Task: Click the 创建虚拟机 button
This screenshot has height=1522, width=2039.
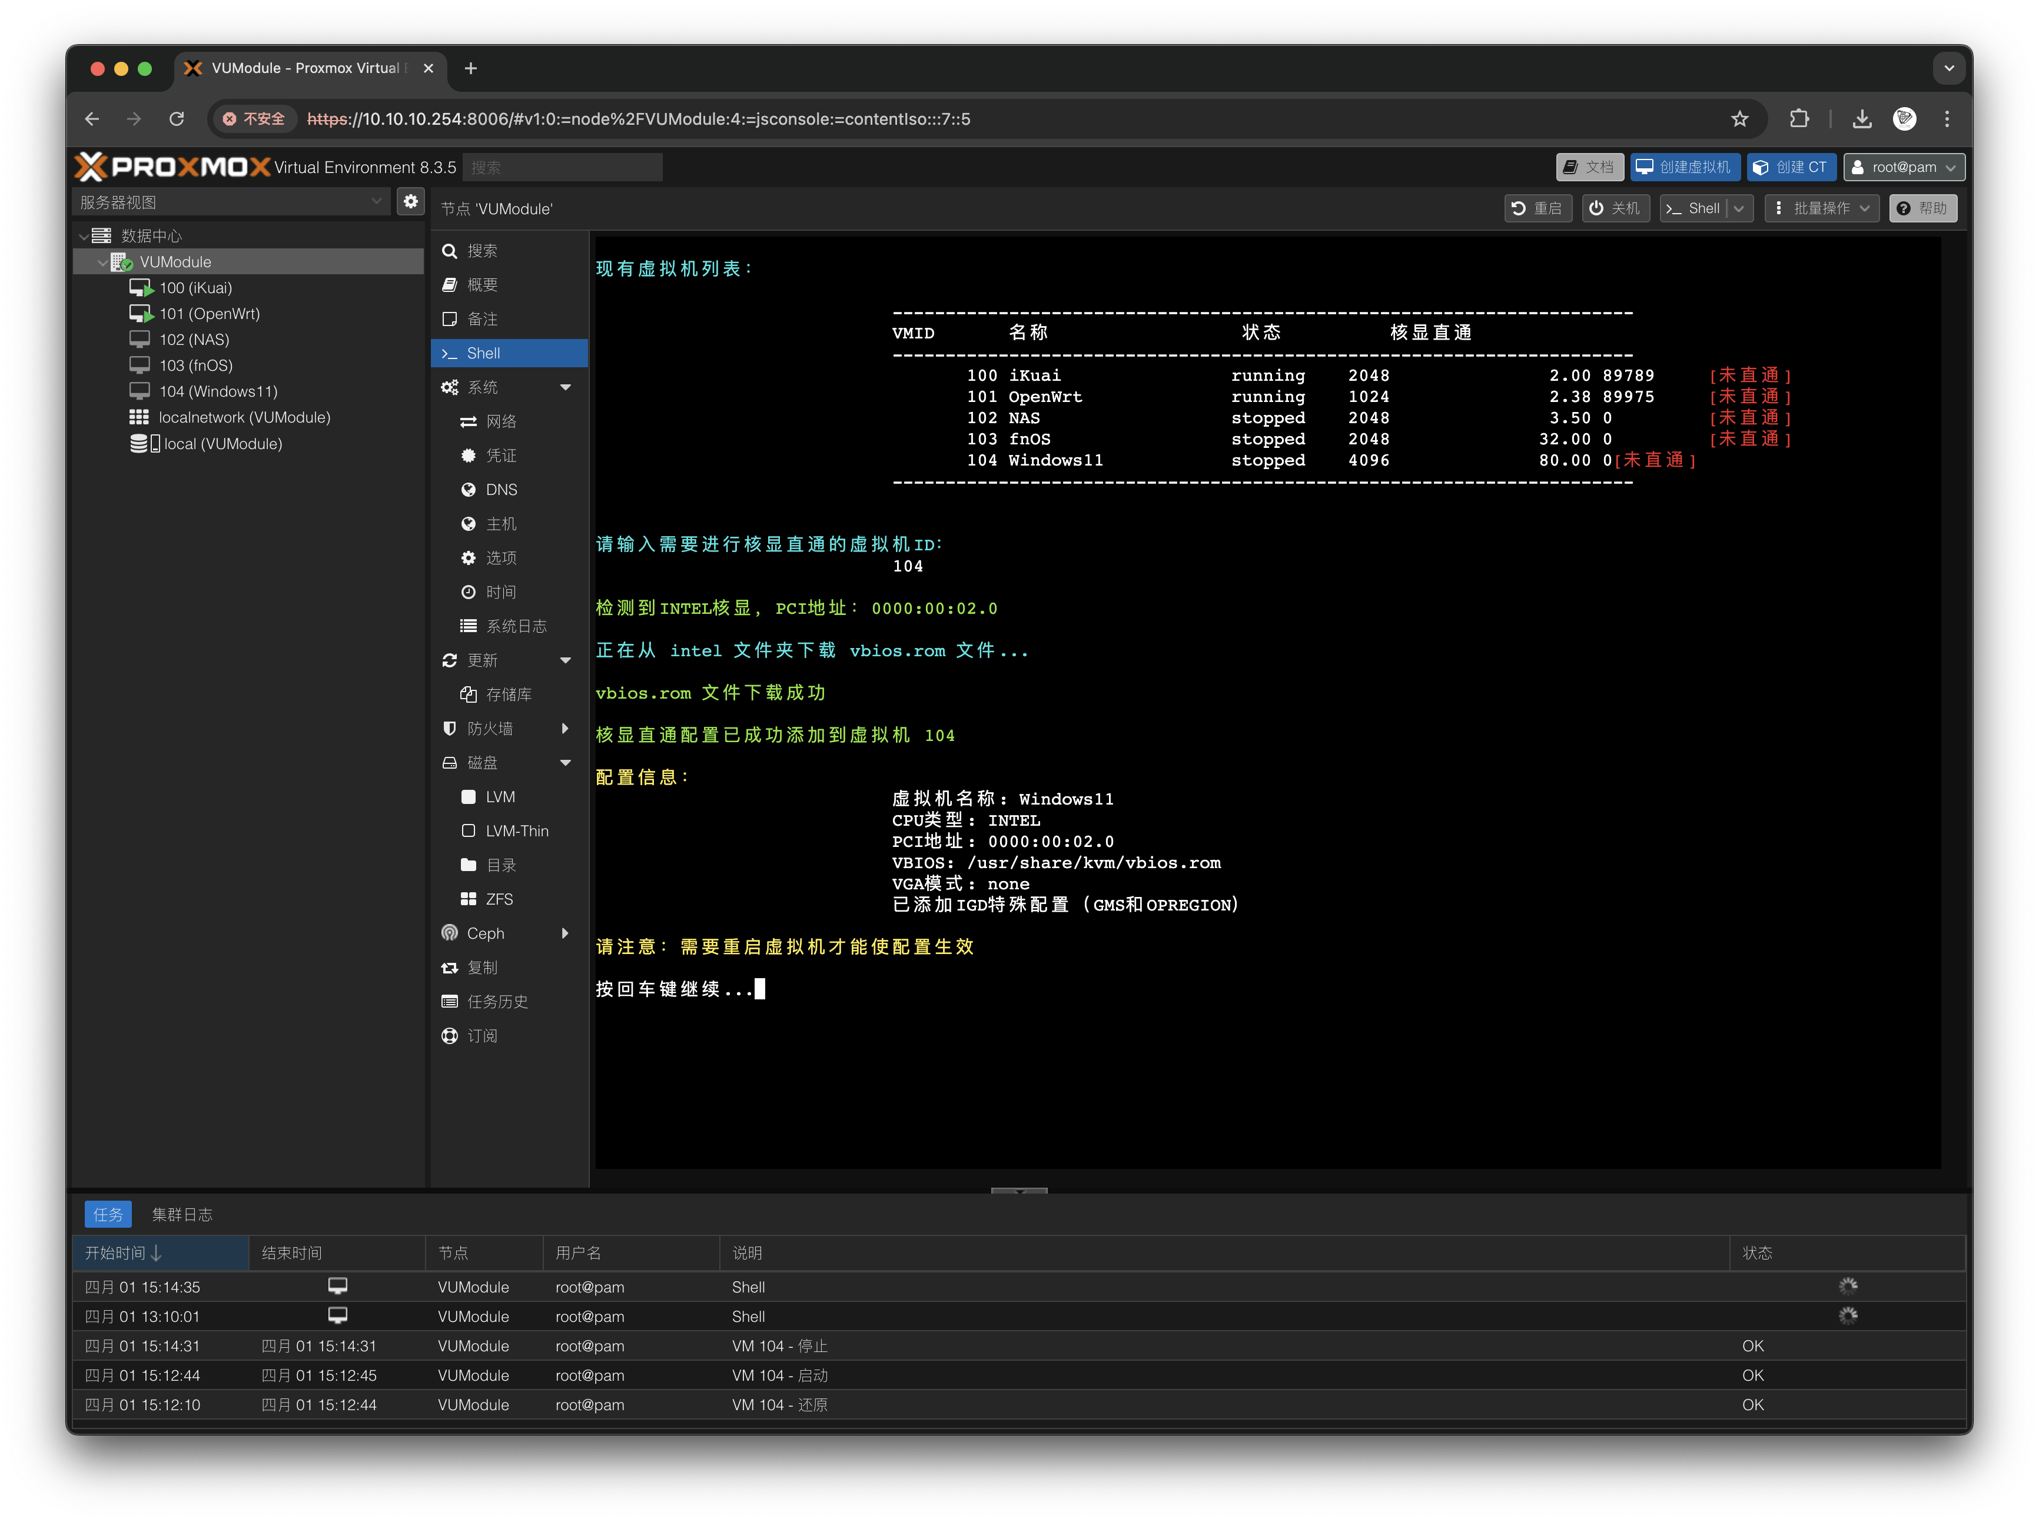Action: click(x=1685, y=167)
